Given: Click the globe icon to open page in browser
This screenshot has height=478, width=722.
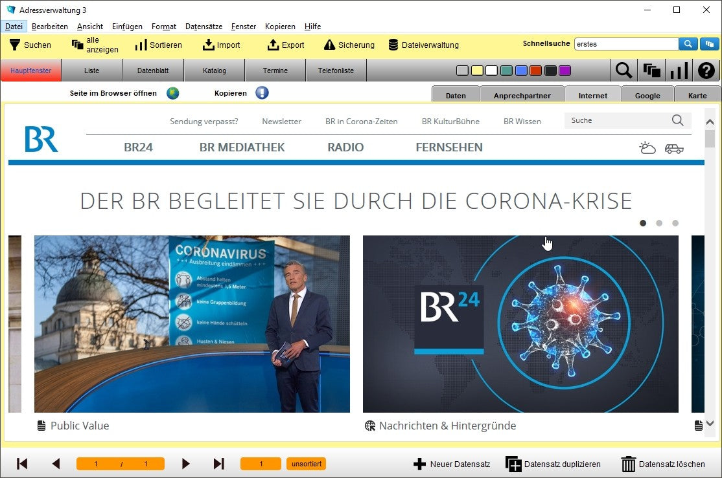Looking at the screenshot, I should [x=172, y=93].
